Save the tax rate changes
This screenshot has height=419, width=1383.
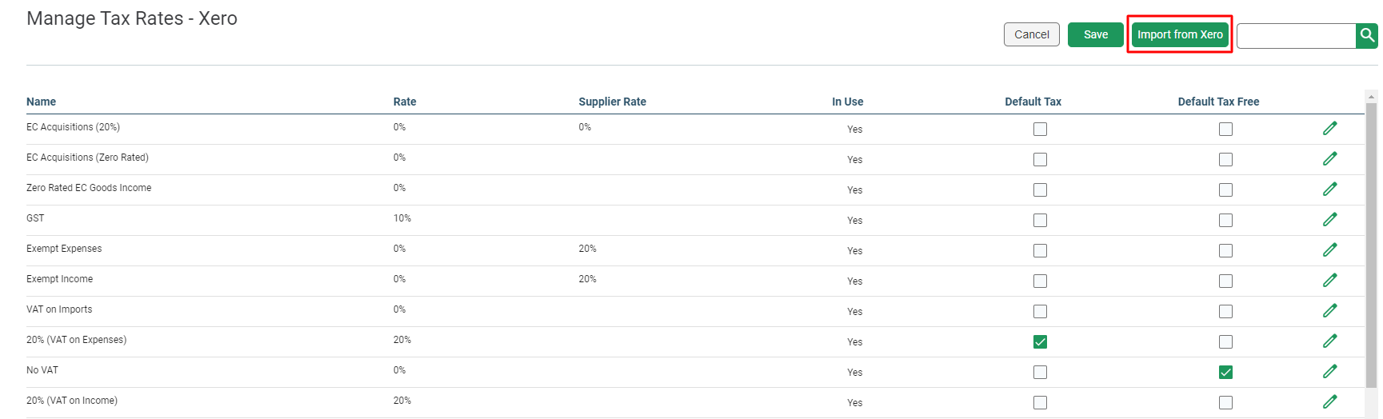(x=1096, y=34)
